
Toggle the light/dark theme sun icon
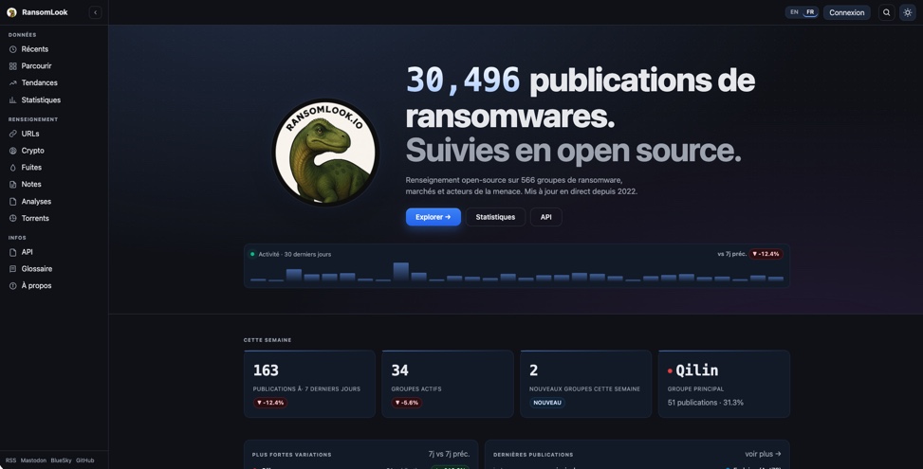pos(908,12)
